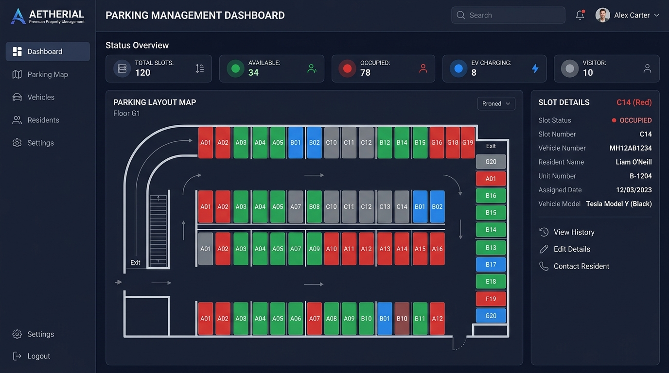669x373 pixels.
Task: Click the person icon in Available card
Action: pos(312,68)
